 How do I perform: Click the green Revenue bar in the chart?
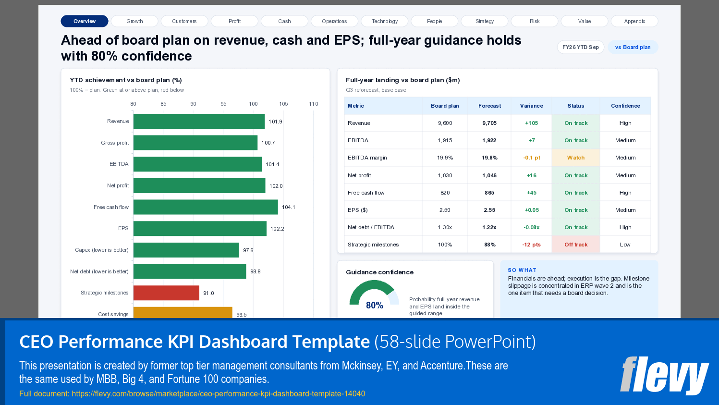[x=199, y=121]
